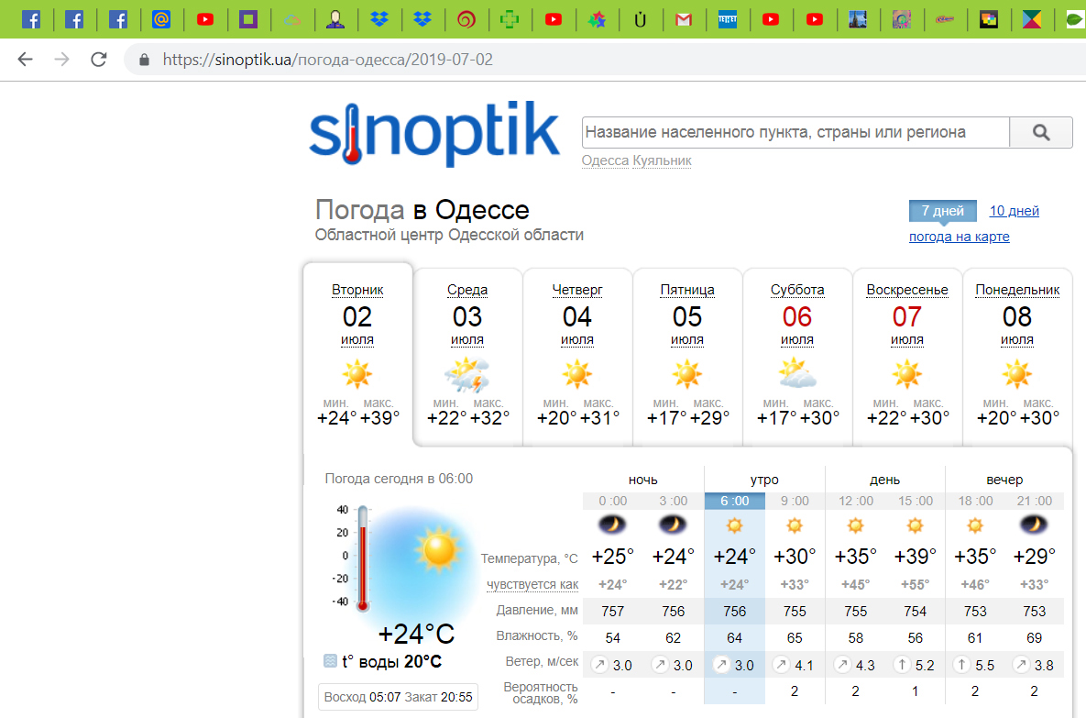Image resolution: width=1086 pixels, height=718 pixels.
Task: Switch to the 7 дней view
Action: (x=943, y=211)
